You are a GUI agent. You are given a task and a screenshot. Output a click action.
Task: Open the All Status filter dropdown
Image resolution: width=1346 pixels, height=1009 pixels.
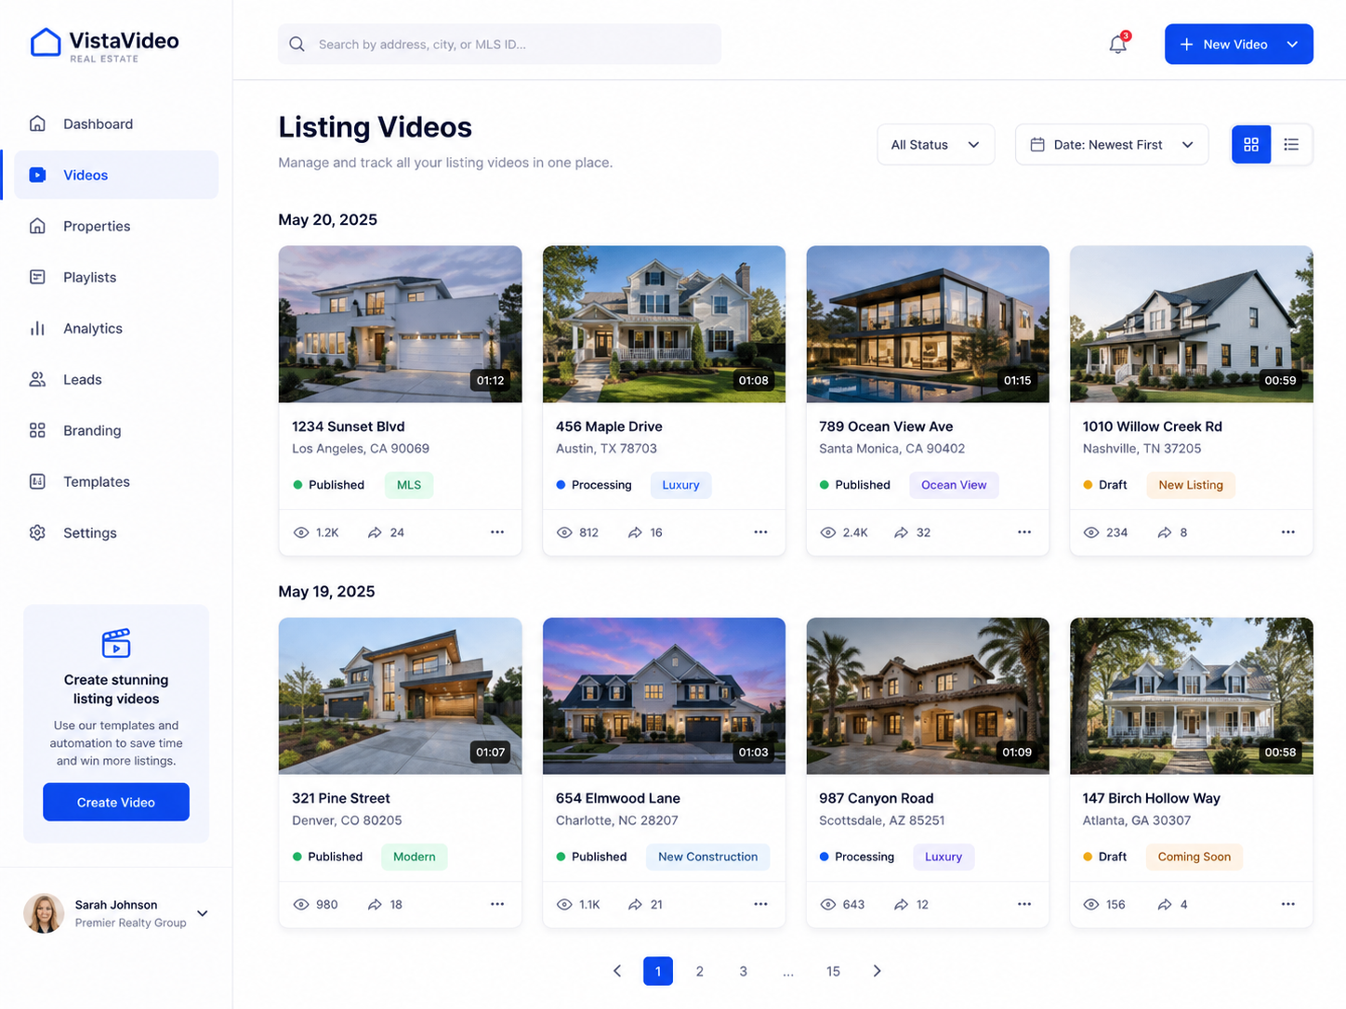click(935, 144)
